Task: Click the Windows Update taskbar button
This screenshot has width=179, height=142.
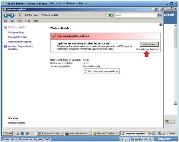Action: click(x=134, y=133)
